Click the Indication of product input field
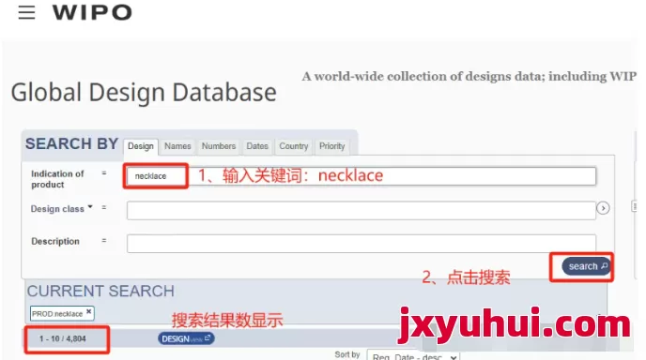This screenshot has height=360, width=646. point(361,176)
